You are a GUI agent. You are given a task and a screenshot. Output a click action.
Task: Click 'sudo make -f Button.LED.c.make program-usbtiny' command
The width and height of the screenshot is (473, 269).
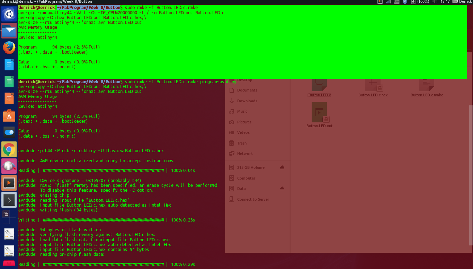tap(181, 82)
